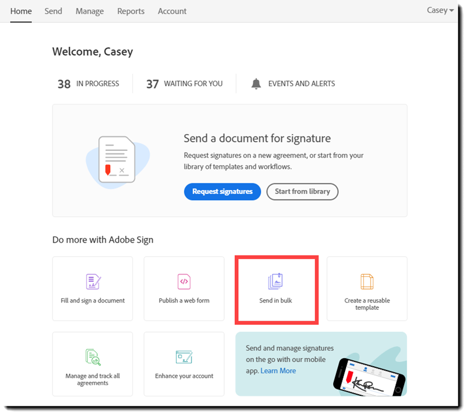The height and width of the screenshot is (412, 464).
Task: Select Manage and track all agreements label
Action: (93, 380)
